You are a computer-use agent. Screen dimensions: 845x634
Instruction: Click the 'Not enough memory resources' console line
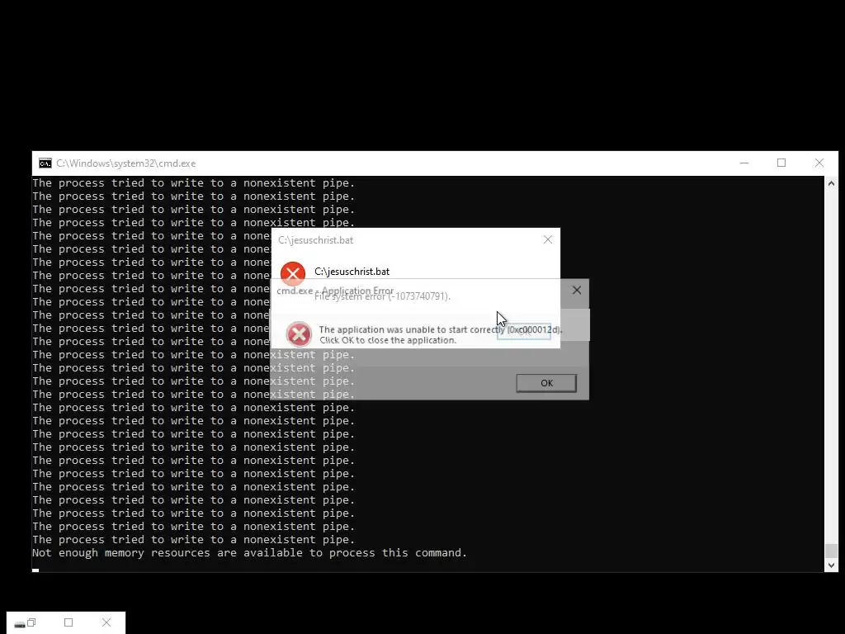point(249,552)
